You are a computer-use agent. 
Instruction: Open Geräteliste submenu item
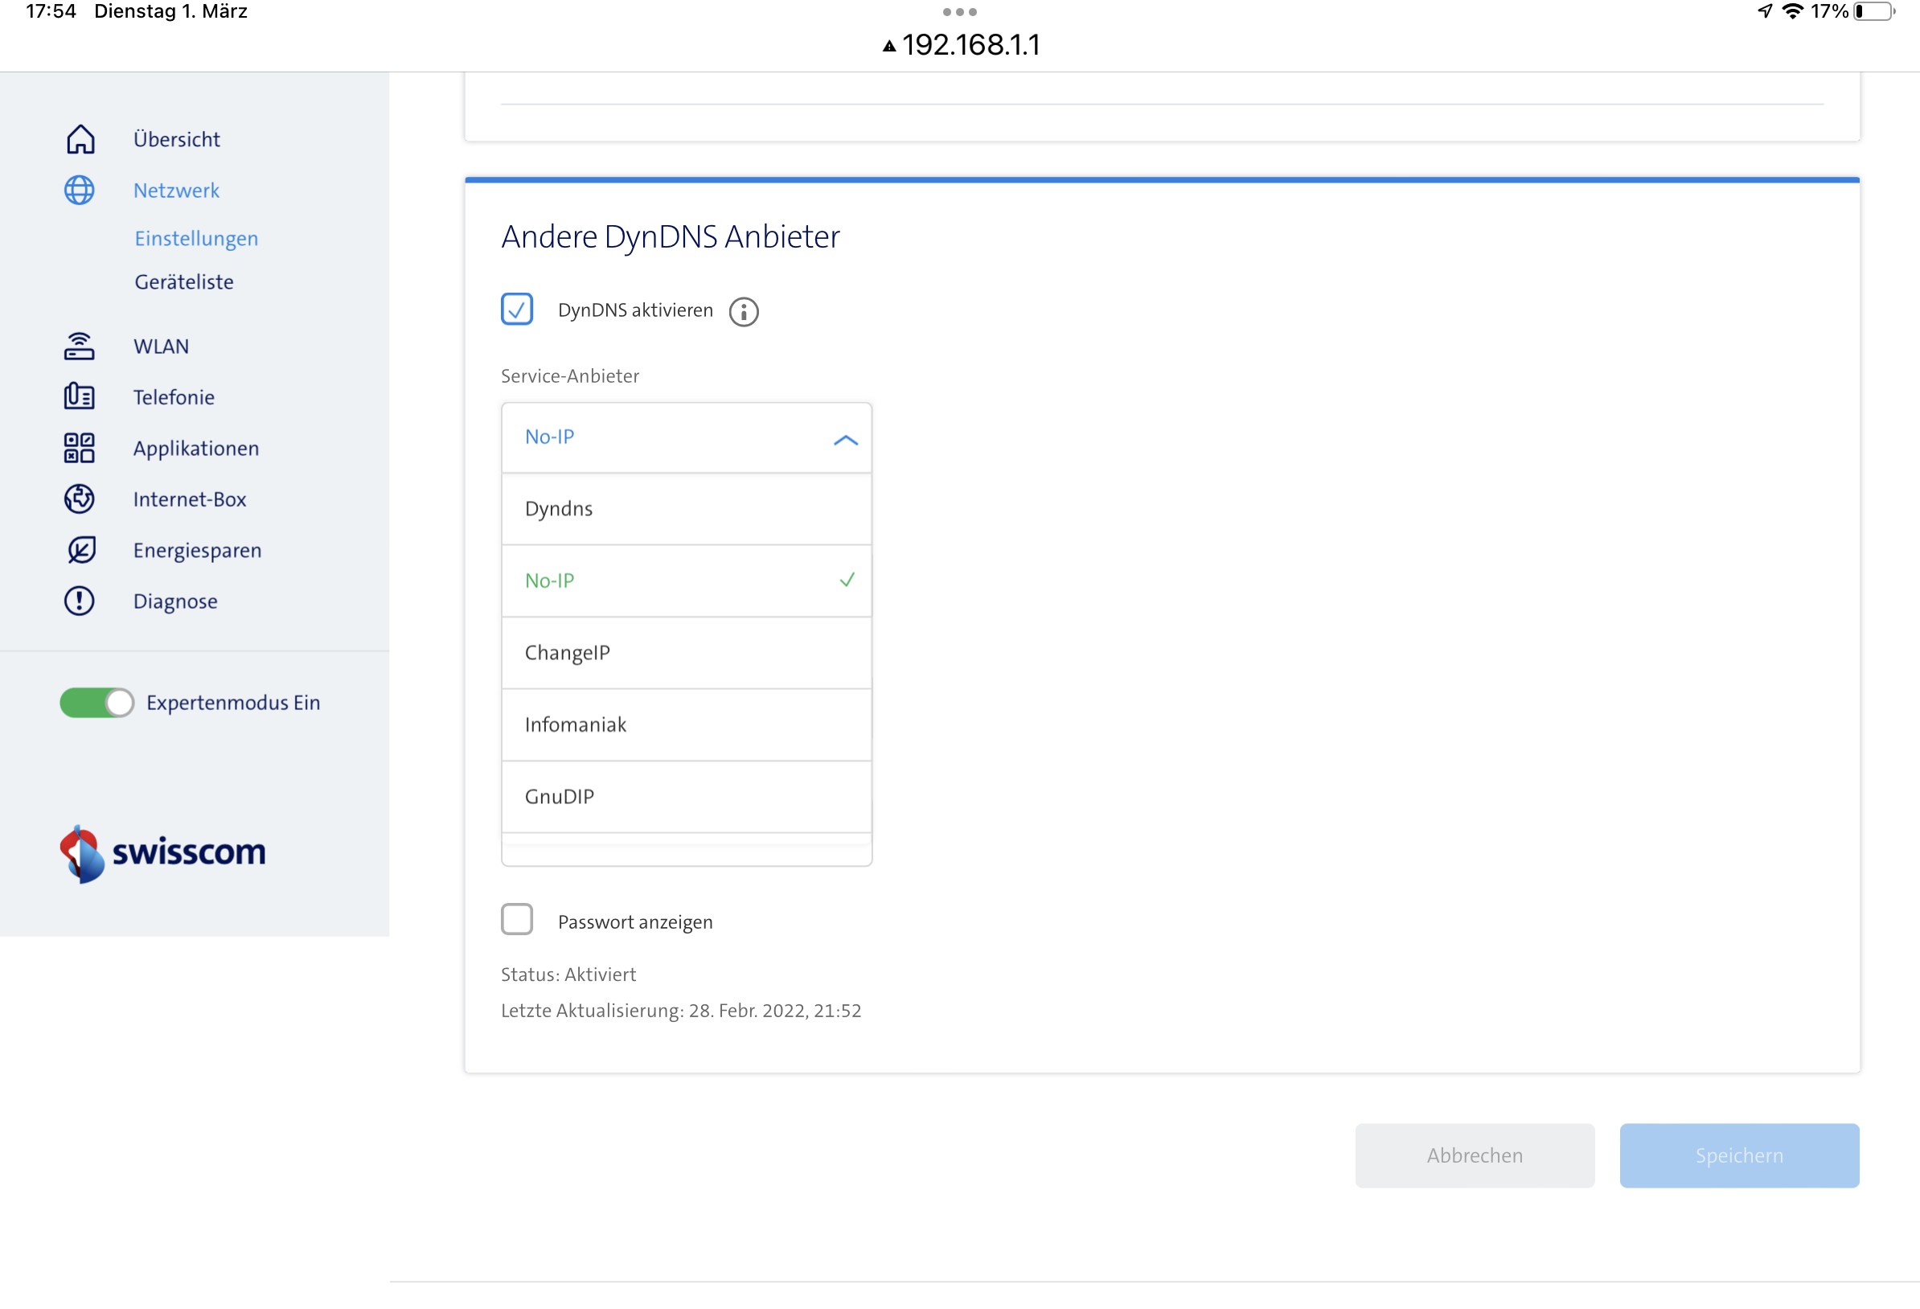tap(183, 281)
